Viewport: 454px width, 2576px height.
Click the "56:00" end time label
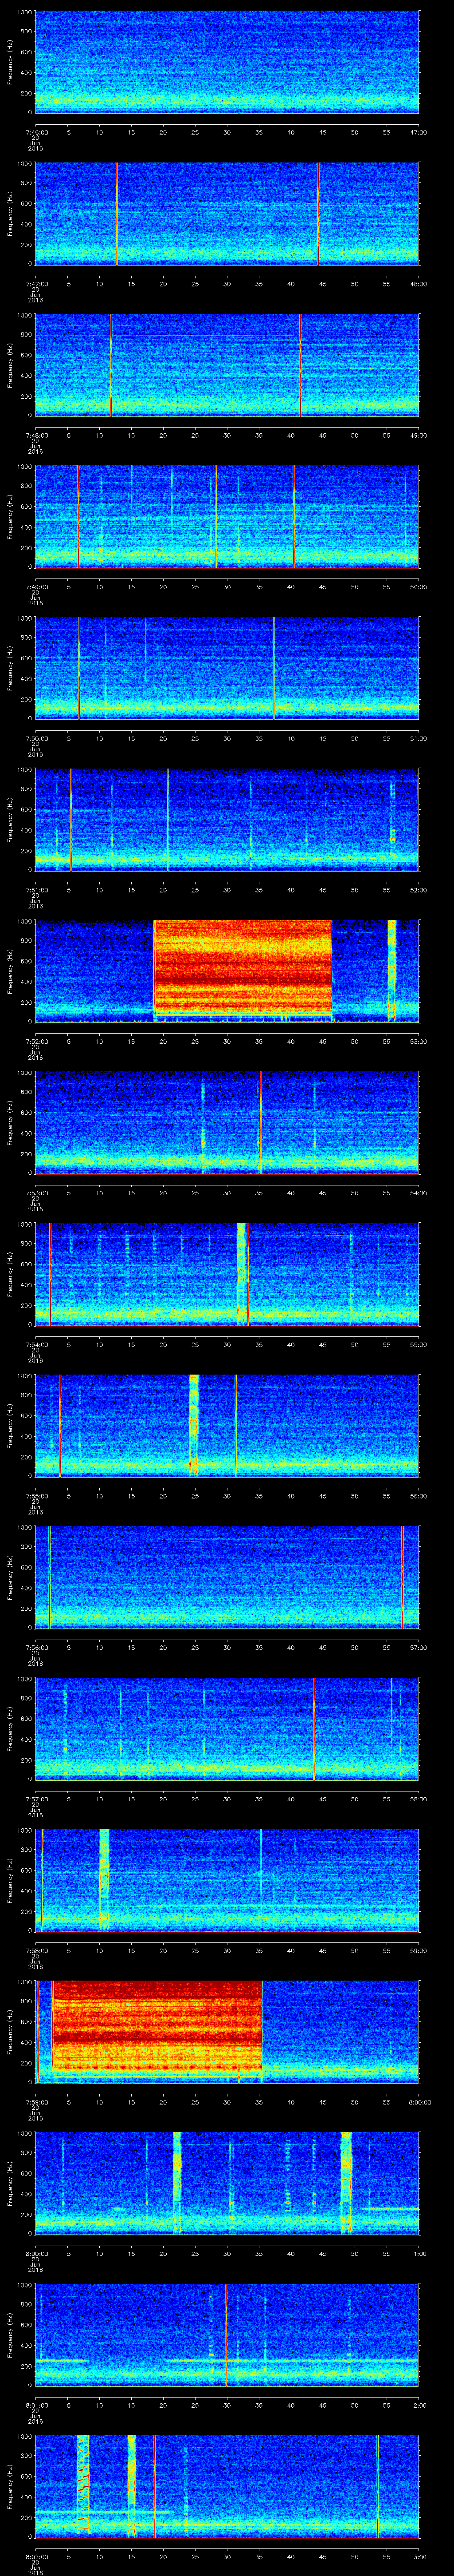tap(418, 1496)
